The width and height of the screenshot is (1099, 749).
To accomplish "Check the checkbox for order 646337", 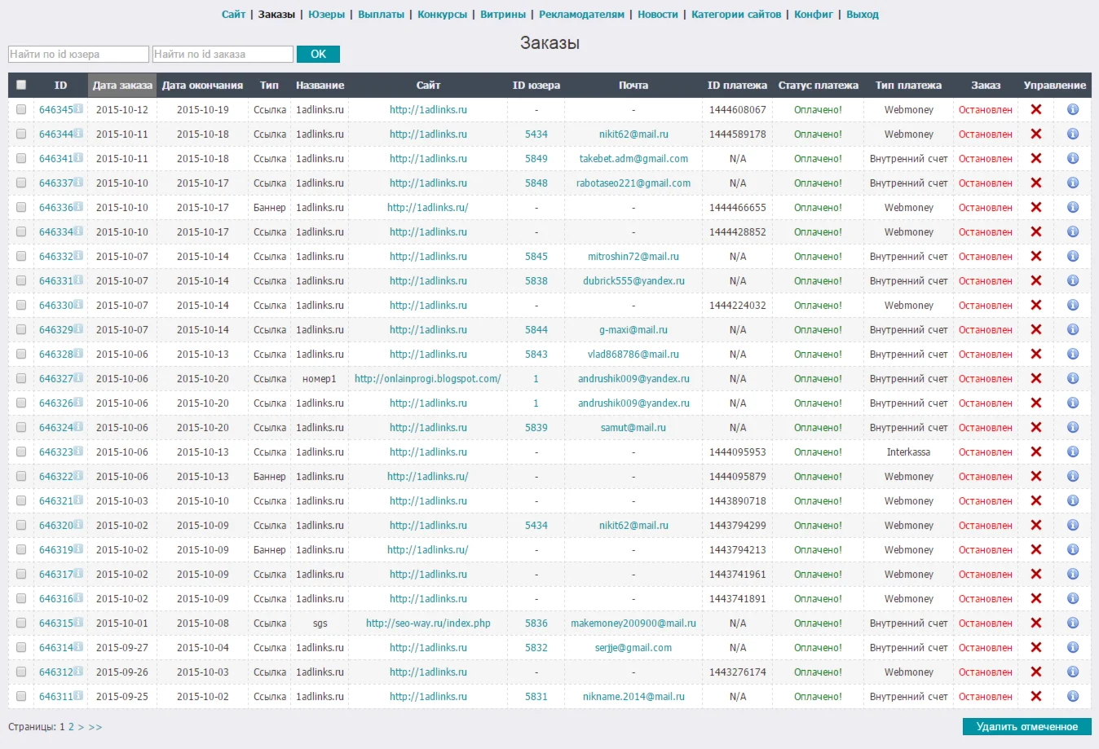I will click(21, 183).
